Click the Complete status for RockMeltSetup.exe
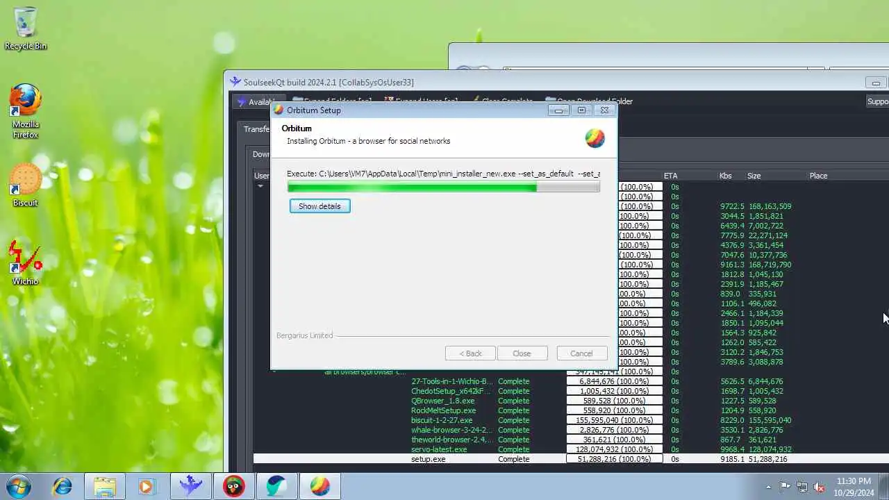 tap(513, 410)
